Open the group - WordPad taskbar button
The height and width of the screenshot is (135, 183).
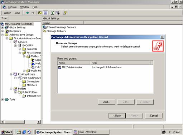pos(91,132)
